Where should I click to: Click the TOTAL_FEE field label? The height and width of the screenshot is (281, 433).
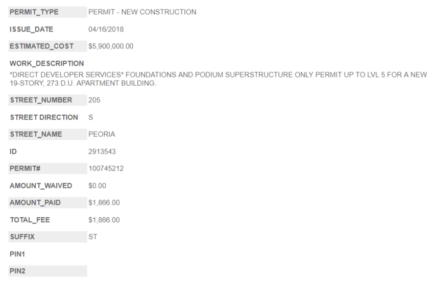point(30,220)
